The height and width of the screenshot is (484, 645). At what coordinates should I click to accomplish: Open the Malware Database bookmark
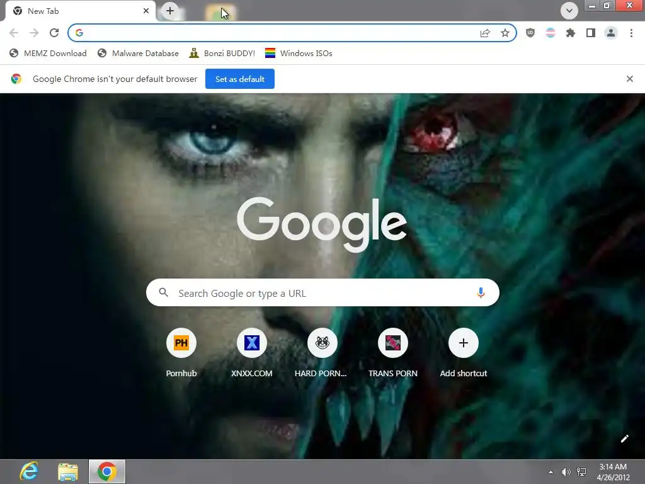point(138,53)
